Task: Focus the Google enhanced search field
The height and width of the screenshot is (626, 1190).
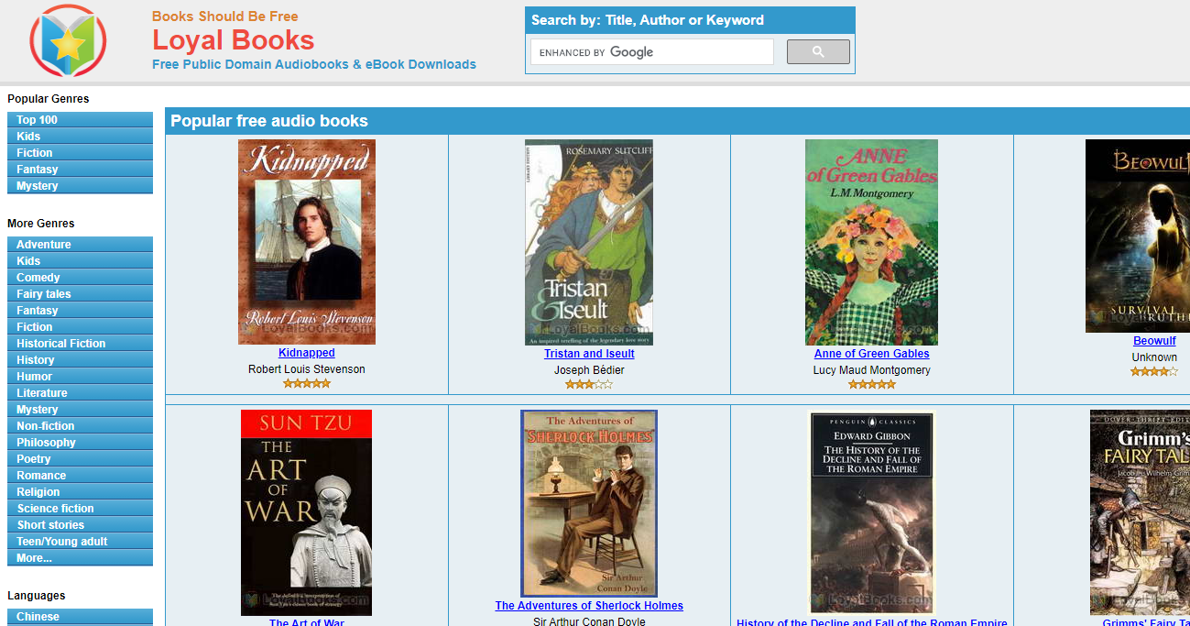Action: click(652, 52)
